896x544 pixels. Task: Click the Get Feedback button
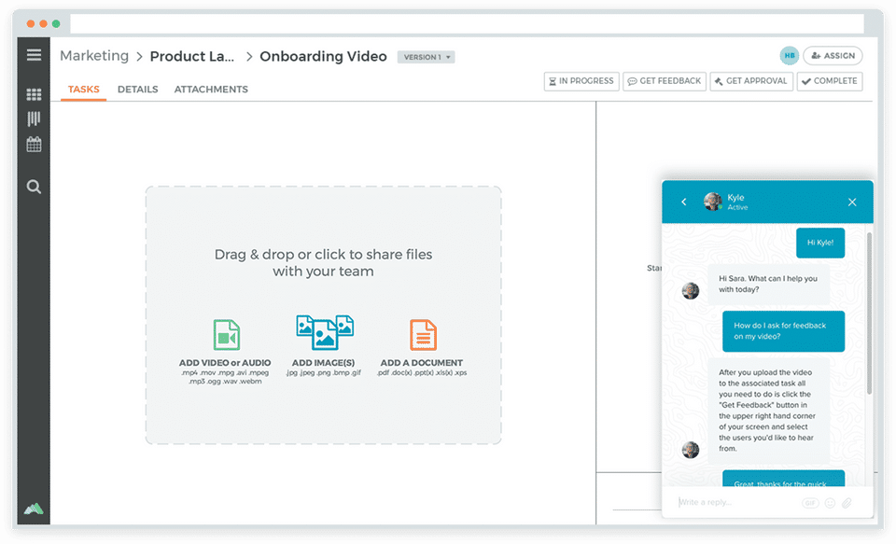coord(665,81)
